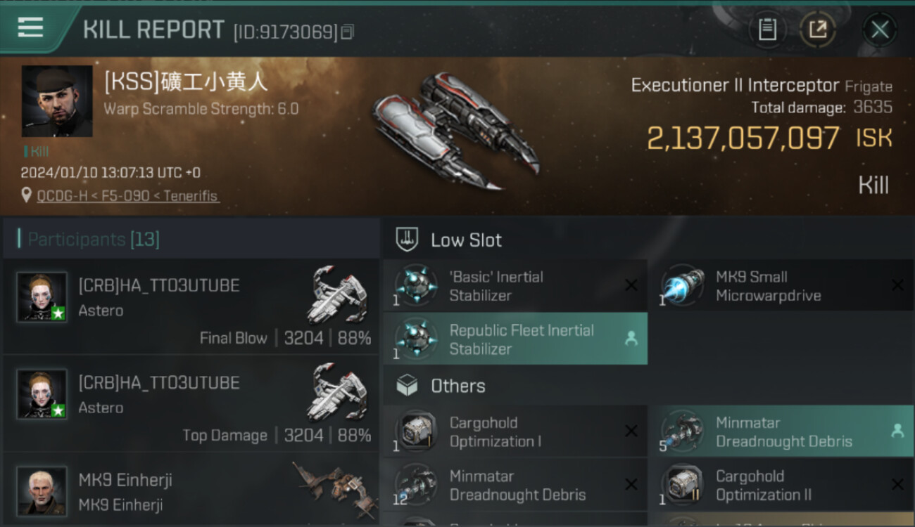Share the kill report
915x527 pixels.
point(818,30)
